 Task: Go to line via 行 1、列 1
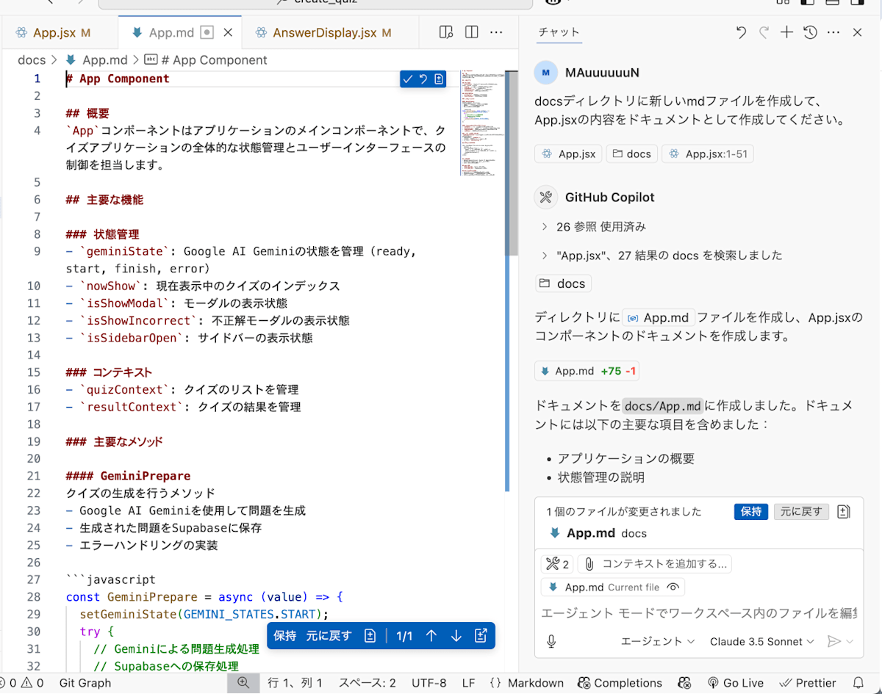(x=295, y=683)
